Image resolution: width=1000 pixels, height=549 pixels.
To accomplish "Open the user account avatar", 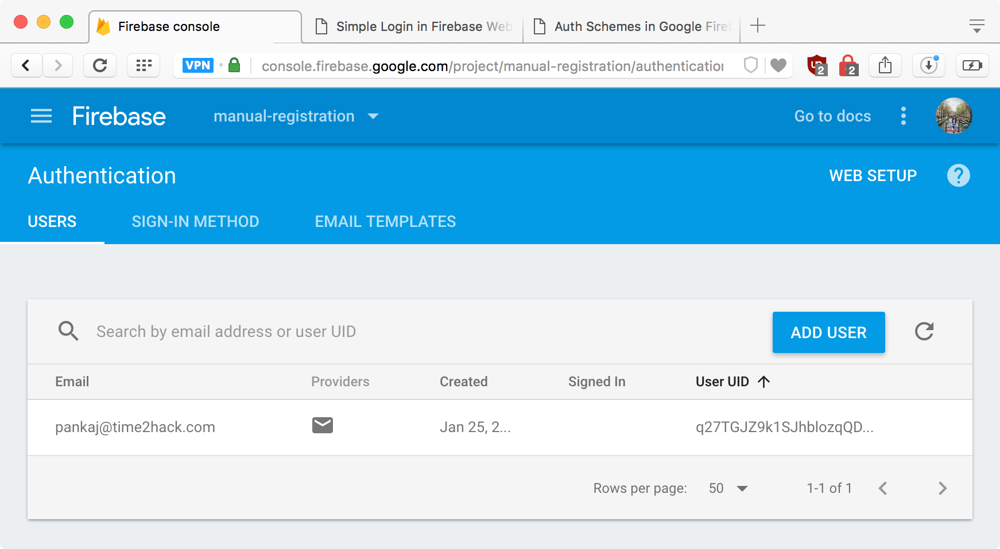I will [x=954, y=116].
